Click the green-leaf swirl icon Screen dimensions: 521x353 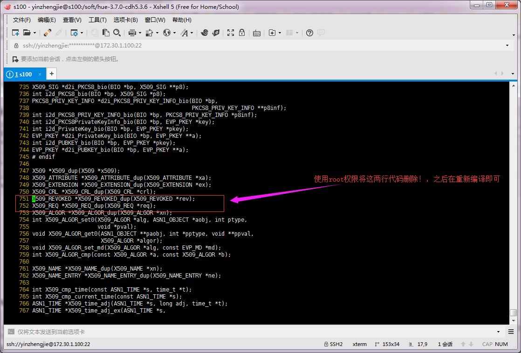(216, 33)
